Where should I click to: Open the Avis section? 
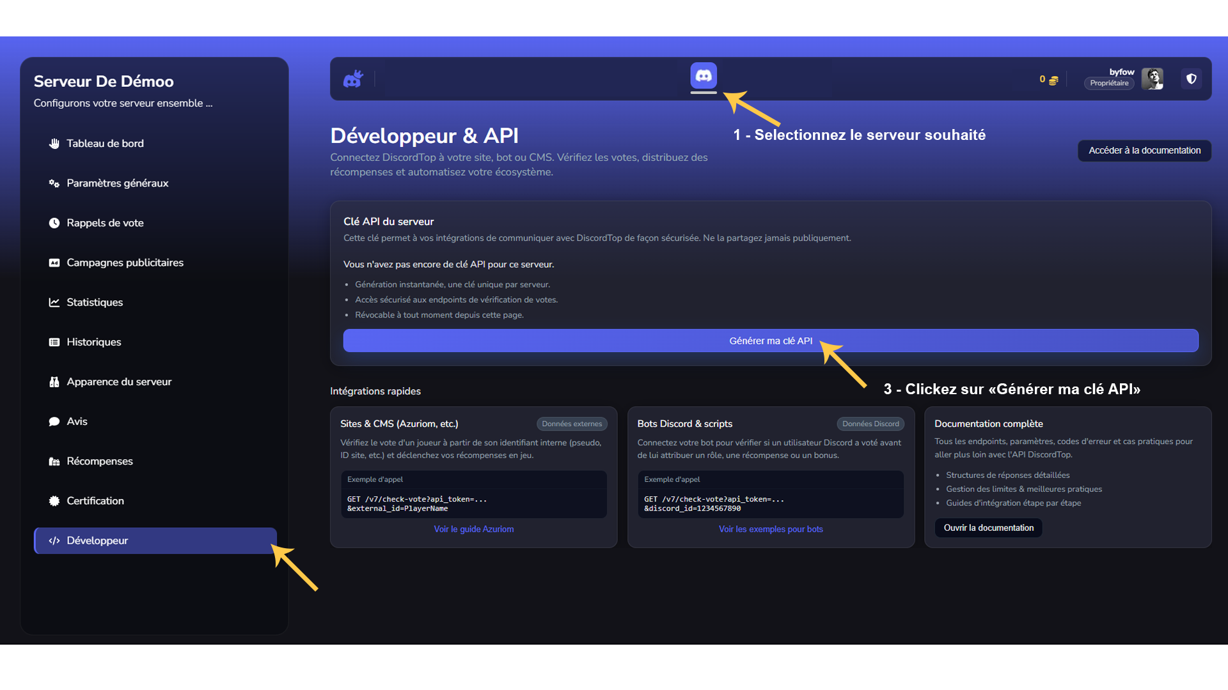click(77, 422)
